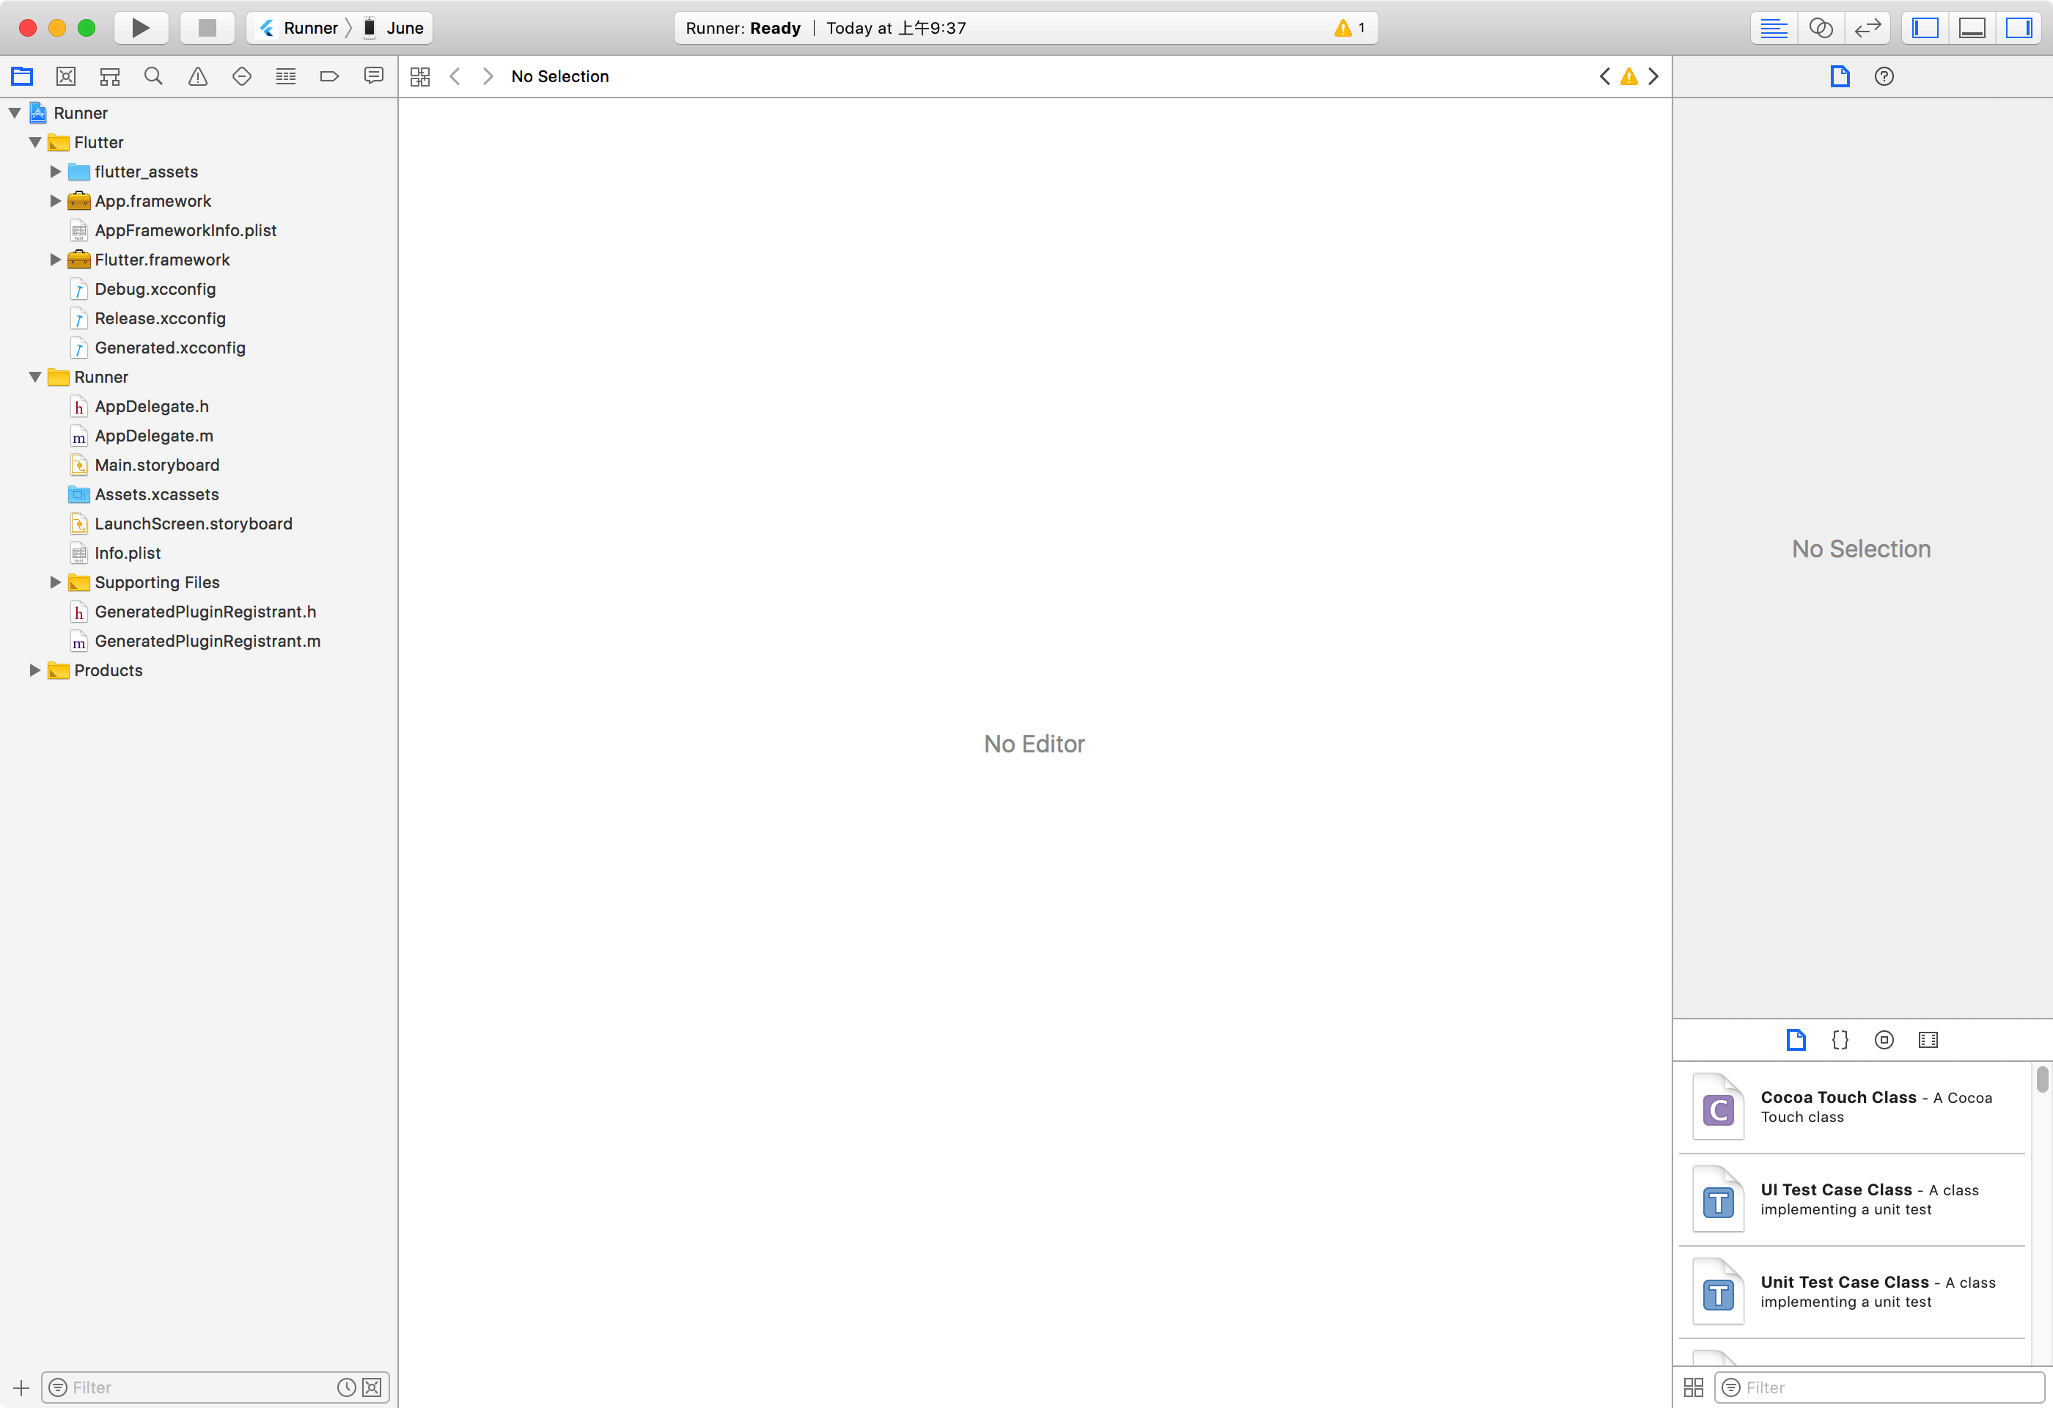Image resolution: width=2053 pixels, height=1408 pixels.
Task: Expand the Supporting Files group
Action: click(x=56, y=582)
